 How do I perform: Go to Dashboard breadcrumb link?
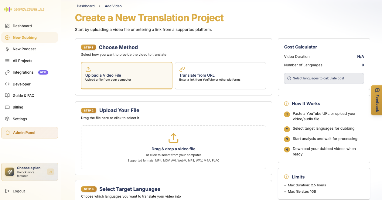(x=86, y=6)
